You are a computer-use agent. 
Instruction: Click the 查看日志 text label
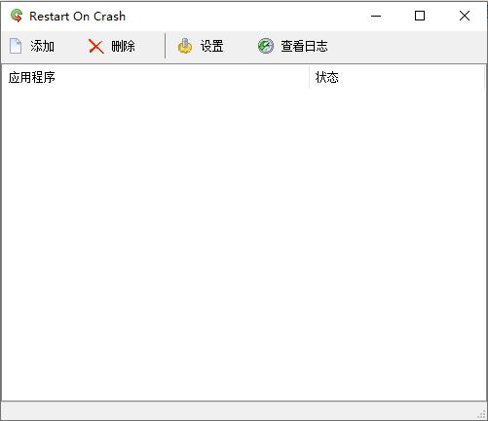coord(304,46)
